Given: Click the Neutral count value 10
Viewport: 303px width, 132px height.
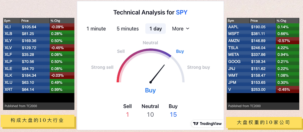Looking at the screenshot, I should 150,114.
